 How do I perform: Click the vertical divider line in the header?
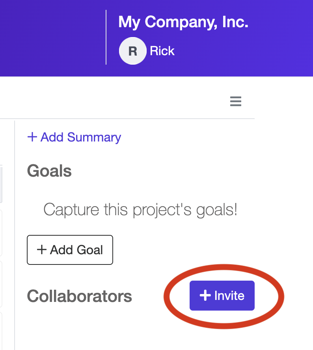click(106, 37)
